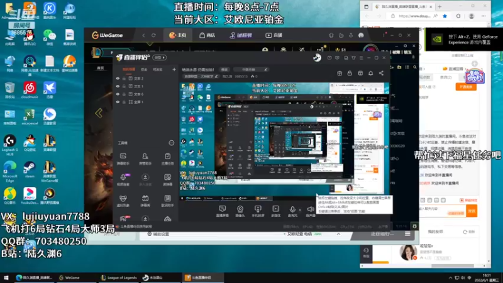Viewport: 503px width, 283px height.
Task: Open the 弹幕秀 tool
Action: pos(145,201)
